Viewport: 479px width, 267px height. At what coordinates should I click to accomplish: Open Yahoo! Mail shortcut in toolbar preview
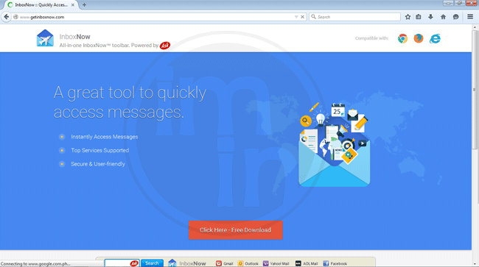pos(276,263)
